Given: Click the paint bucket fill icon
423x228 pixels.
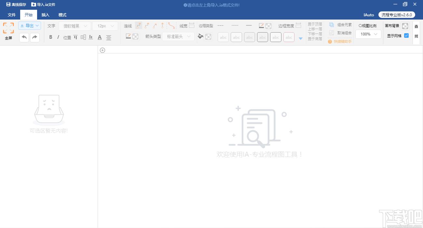Looking at the screenshot, I should tap(200, 36).
